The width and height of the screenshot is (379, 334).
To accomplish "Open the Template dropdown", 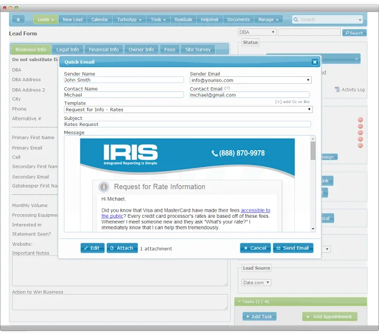I will [188, 110].
